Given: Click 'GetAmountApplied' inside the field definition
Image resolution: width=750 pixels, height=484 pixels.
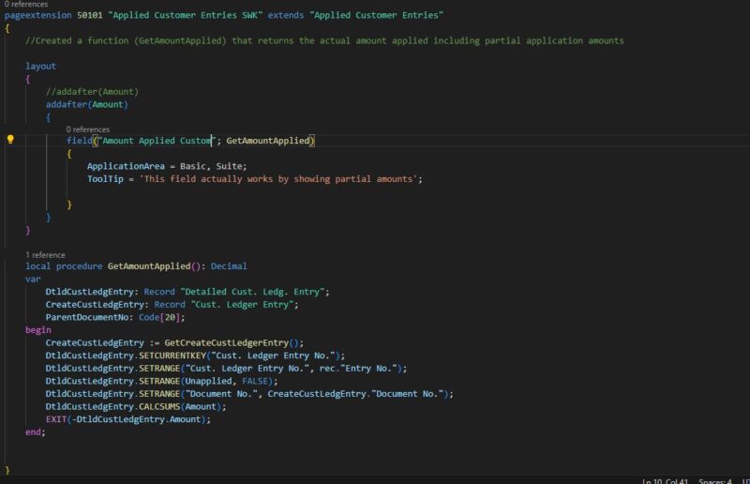Looking at the screenshot, I should pos(268,141).
